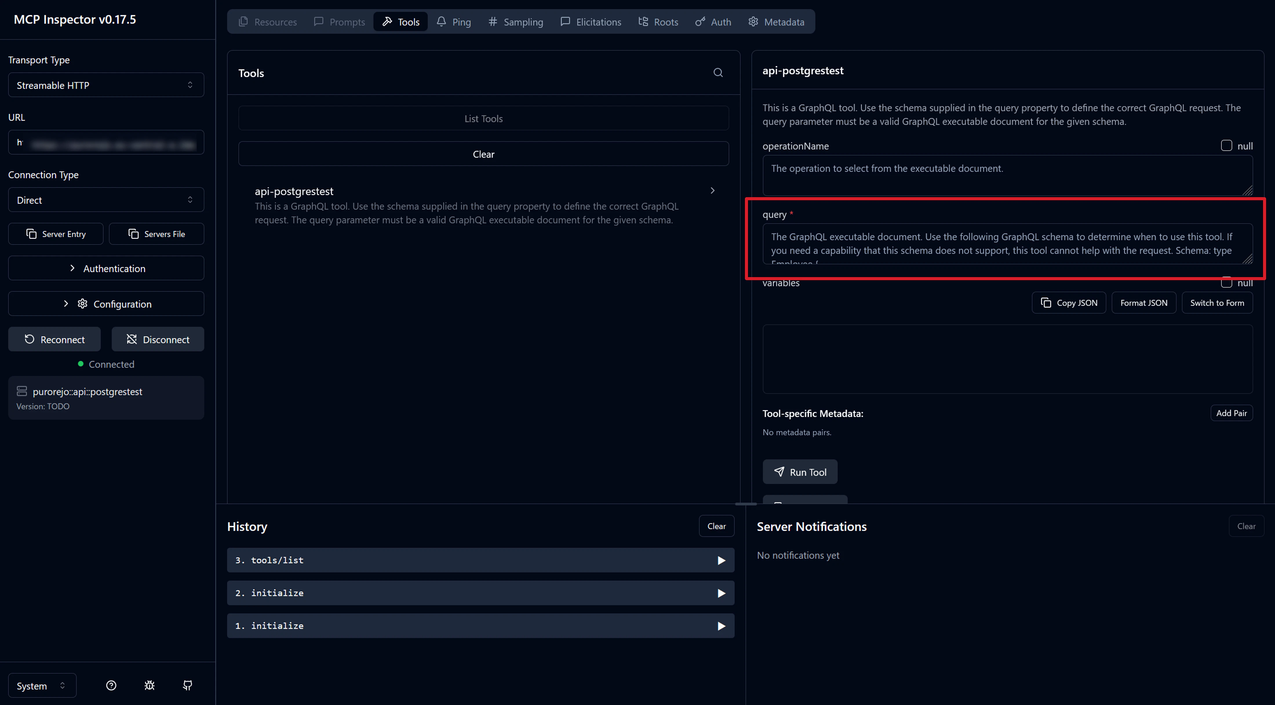Click the Copy JSON button

[1069, 303]
